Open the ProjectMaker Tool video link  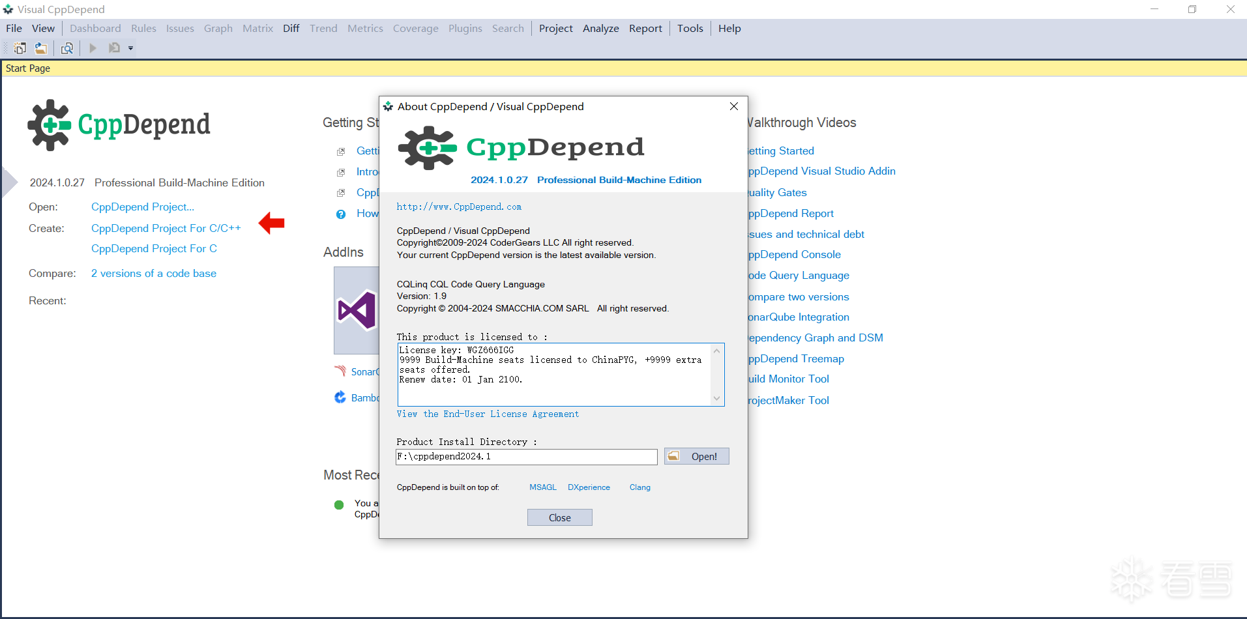click(x=789, y=401)
